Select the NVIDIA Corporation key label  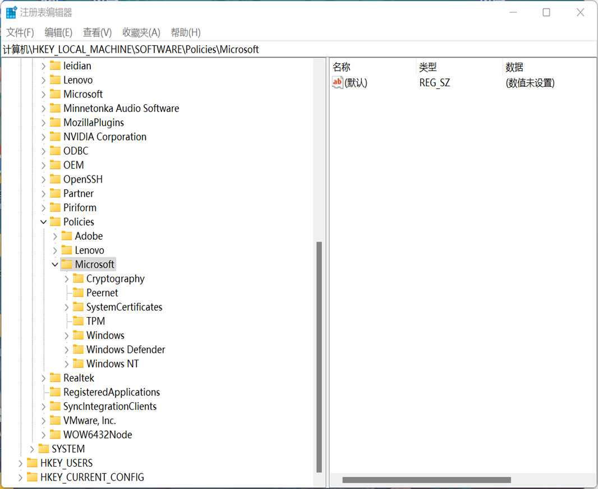[105, 137]
